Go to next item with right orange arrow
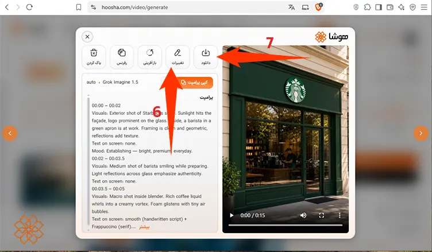Screen dimensions: 432x252 click(x=421, y=133)
